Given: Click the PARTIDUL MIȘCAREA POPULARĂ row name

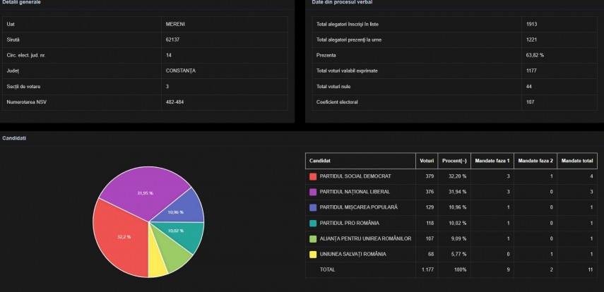Looking at the screenshot, I should pos(359,207).
